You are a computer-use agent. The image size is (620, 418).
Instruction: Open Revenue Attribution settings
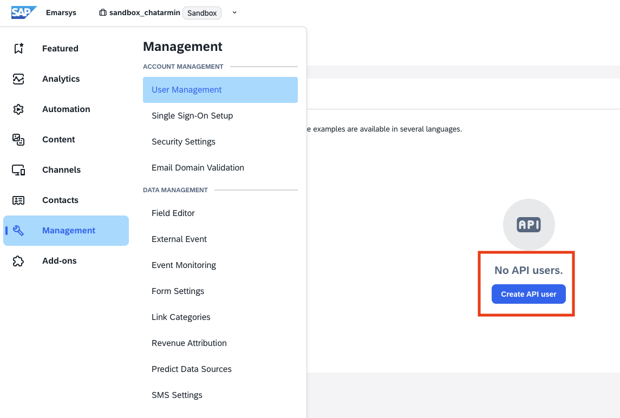tap(189, 343)
